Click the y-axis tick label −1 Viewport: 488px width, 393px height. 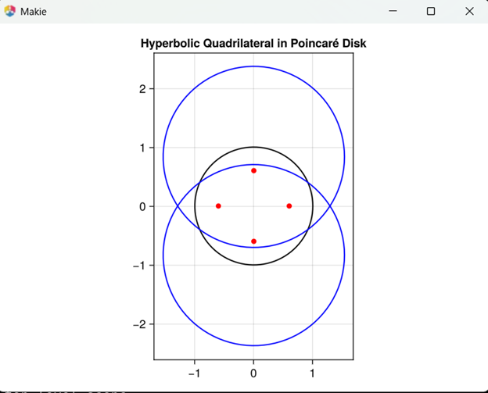pos(139,266)
